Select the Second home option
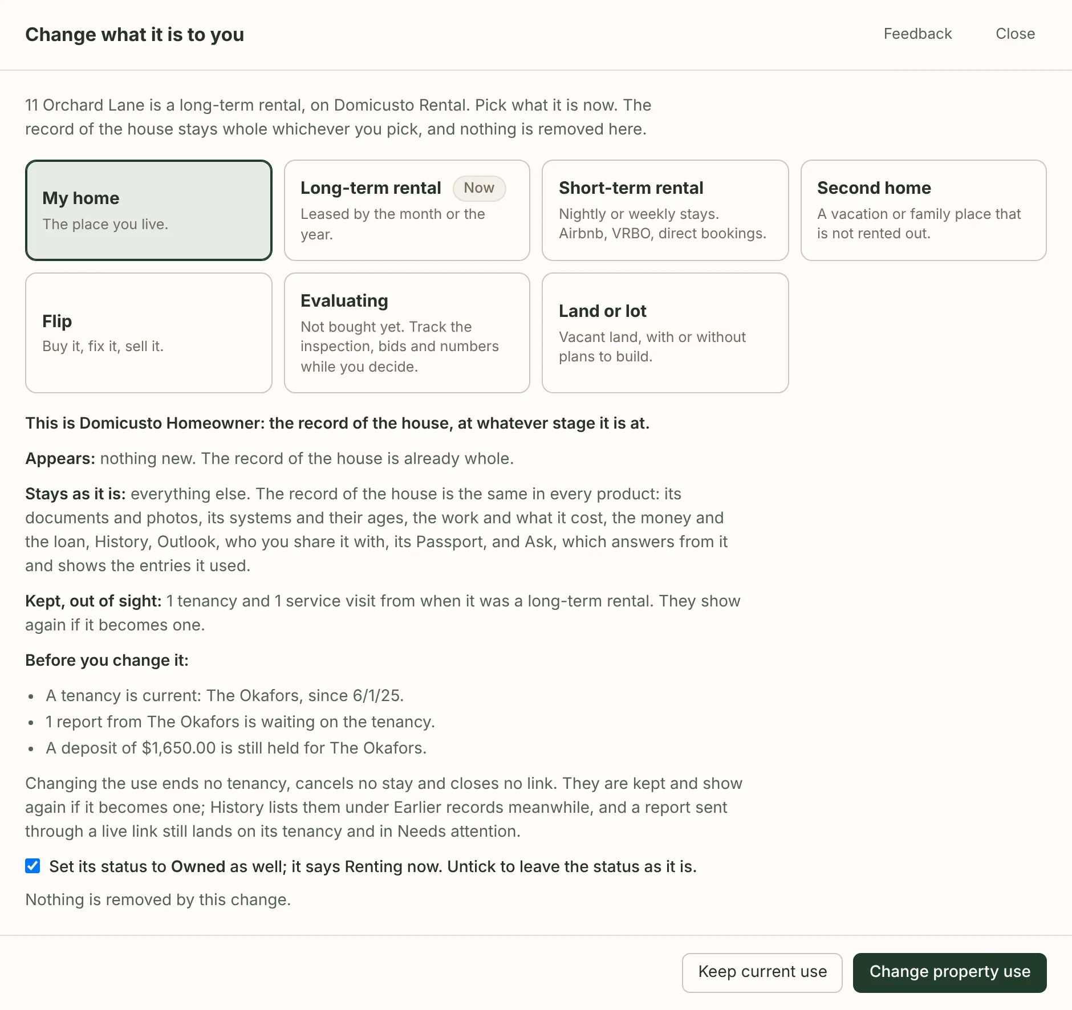This screenshot has width=1072, height=1010. click(x=923, y=210)
